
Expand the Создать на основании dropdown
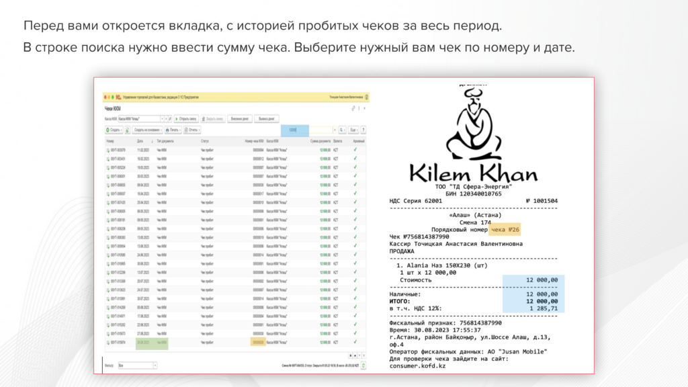pyautogui.click(x=148, y=130)
